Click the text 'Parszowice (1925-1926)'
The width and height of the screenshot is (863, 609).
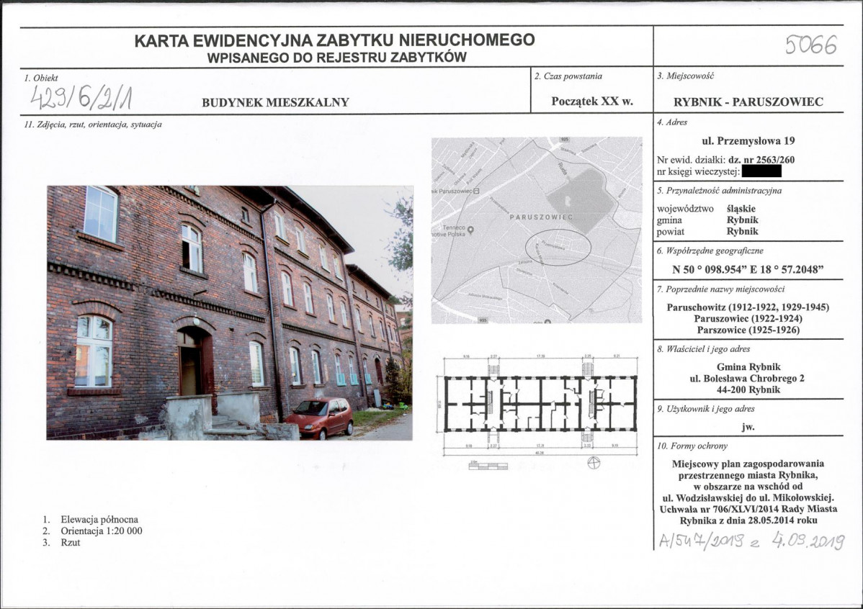pos(748,330)
